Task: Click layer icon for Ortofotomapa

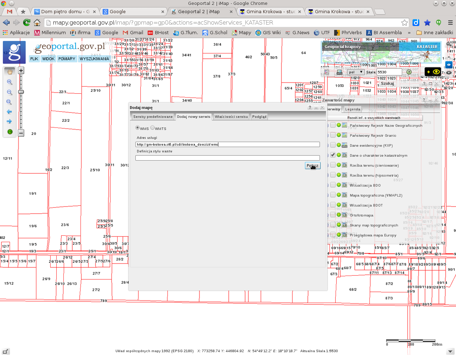Action: [x=344, y=215]
